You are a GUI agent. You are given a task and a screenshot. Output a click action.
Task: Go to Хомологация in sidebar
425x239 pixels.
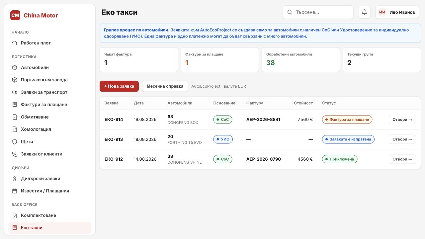pos(50,129)
